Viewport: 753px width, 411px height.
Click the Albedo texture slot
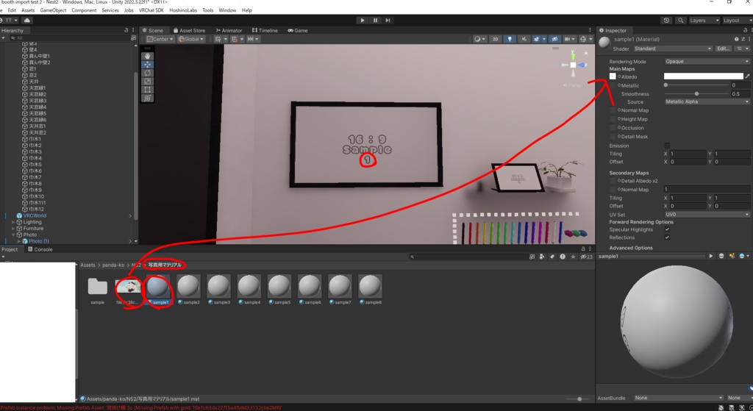click(x=613, y=76)
